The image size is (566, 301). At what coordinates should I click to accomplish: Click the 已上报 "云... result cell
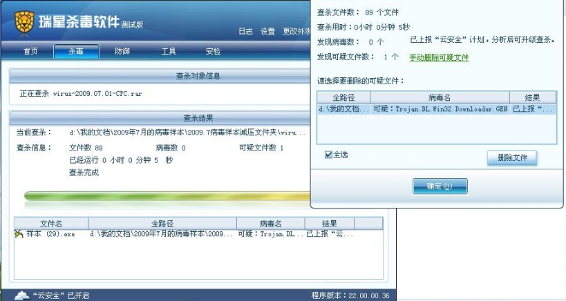[x=329, y=234]
